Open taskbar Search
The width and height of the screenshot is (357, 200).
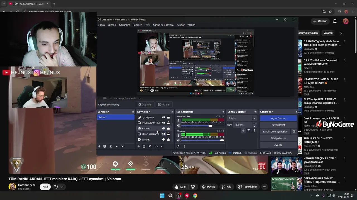click(170, 196)
